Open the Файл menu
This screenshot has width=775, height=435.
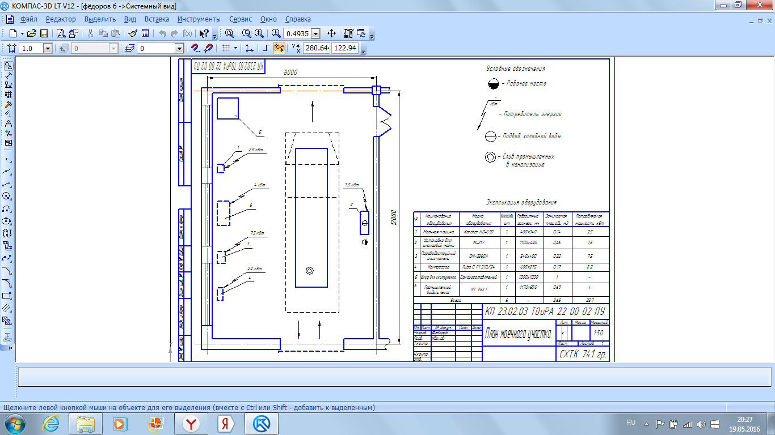pos(28,19)
